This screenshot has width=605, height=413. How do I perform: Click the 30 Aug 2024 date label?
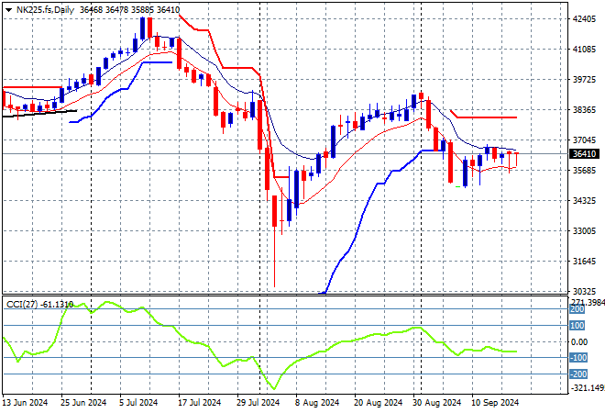coord(436,403)
